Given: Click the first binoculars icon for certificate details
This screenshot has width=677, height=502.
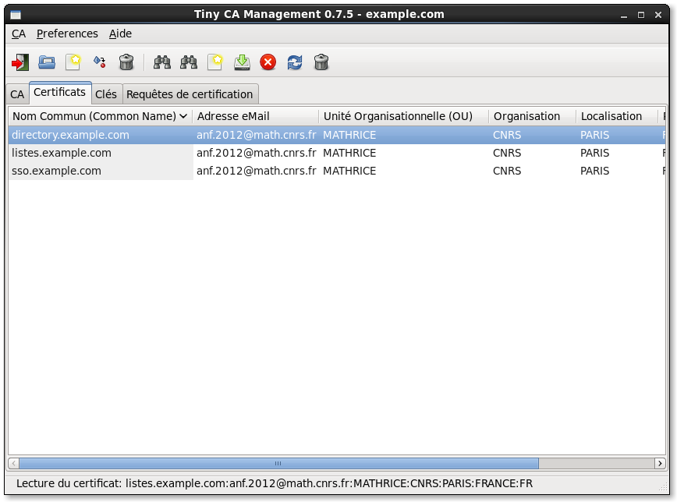Looking at the screenshot, I should point(162,62).
